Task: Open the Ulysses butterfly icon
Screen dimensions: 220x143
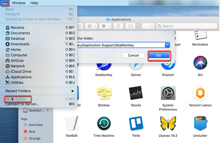Action: (168, 124)
